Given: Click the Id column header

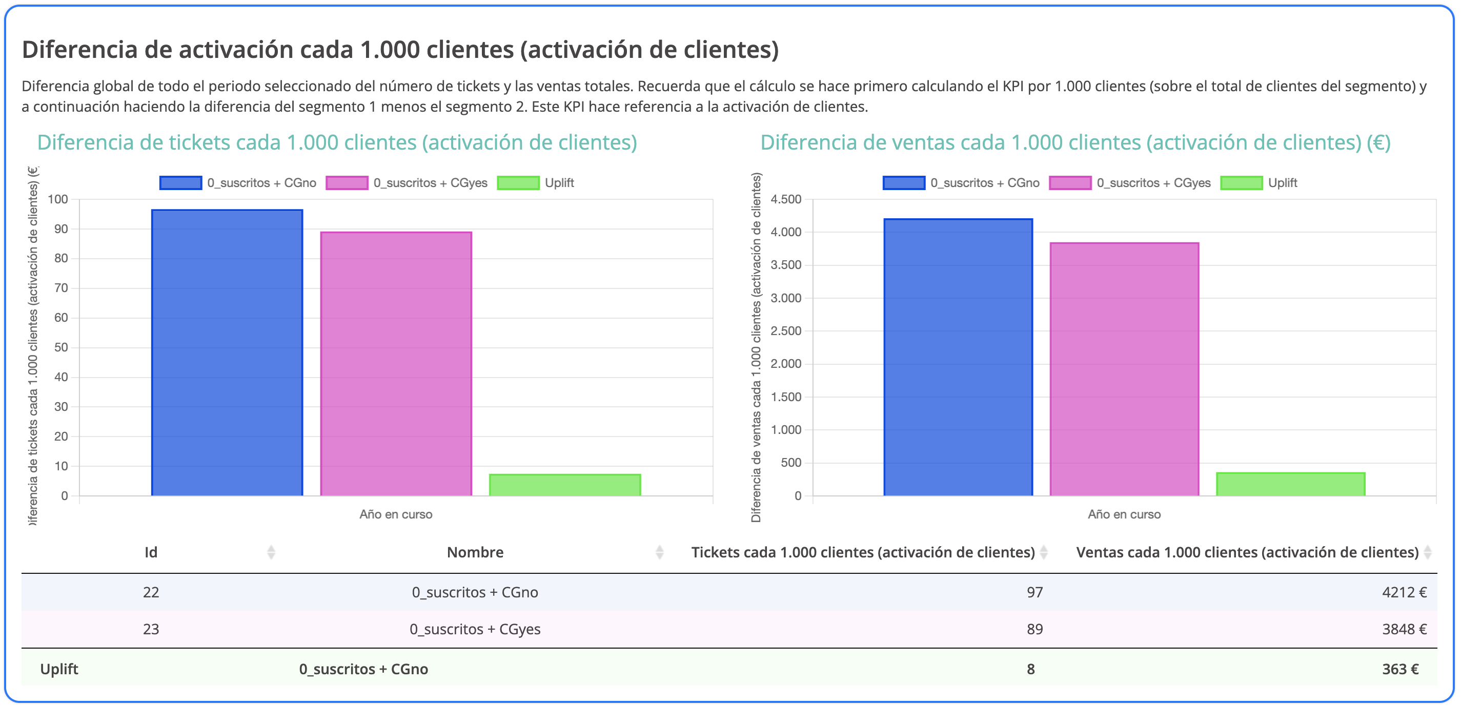Looking at the screenshot, I should pos(151,552).
